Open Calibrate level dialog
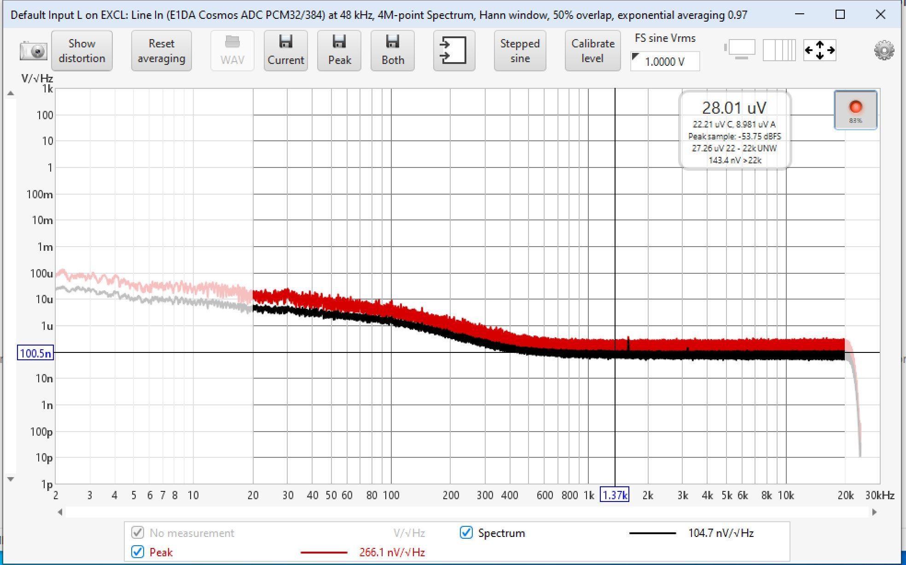 pos(592,51)
